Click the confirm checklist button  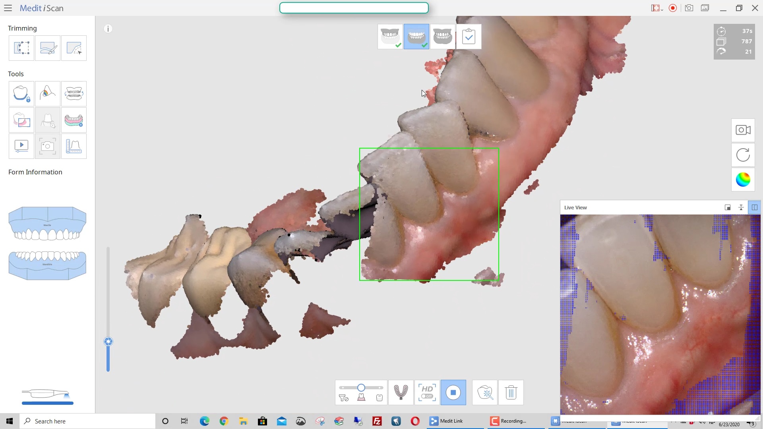click(x=469, y=37)
